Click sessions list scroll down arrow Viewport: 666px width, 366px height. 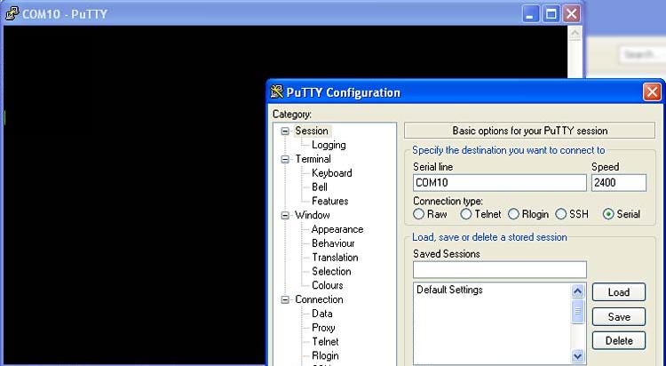tap(577, 356)
